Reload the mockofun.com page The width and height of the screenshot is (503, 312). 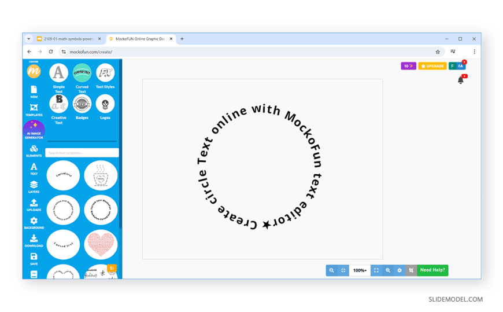(x=51, y=52)
